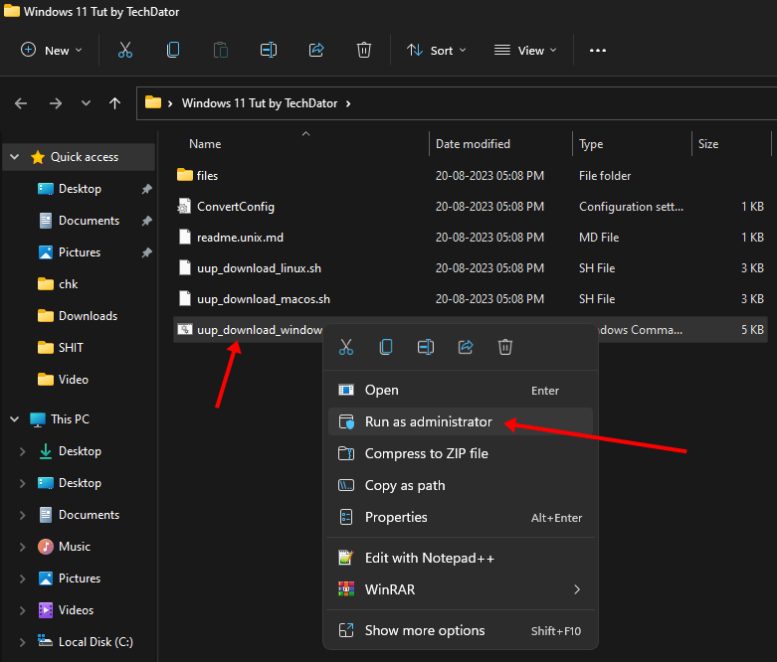Navigate up one folder with up arrow
The width and height of the screenshot is (777, 662).
click(115, 103)
